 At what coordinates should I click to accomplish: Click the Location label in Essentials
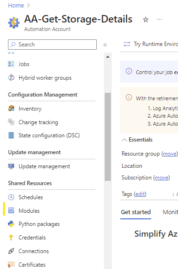(132, 166)
